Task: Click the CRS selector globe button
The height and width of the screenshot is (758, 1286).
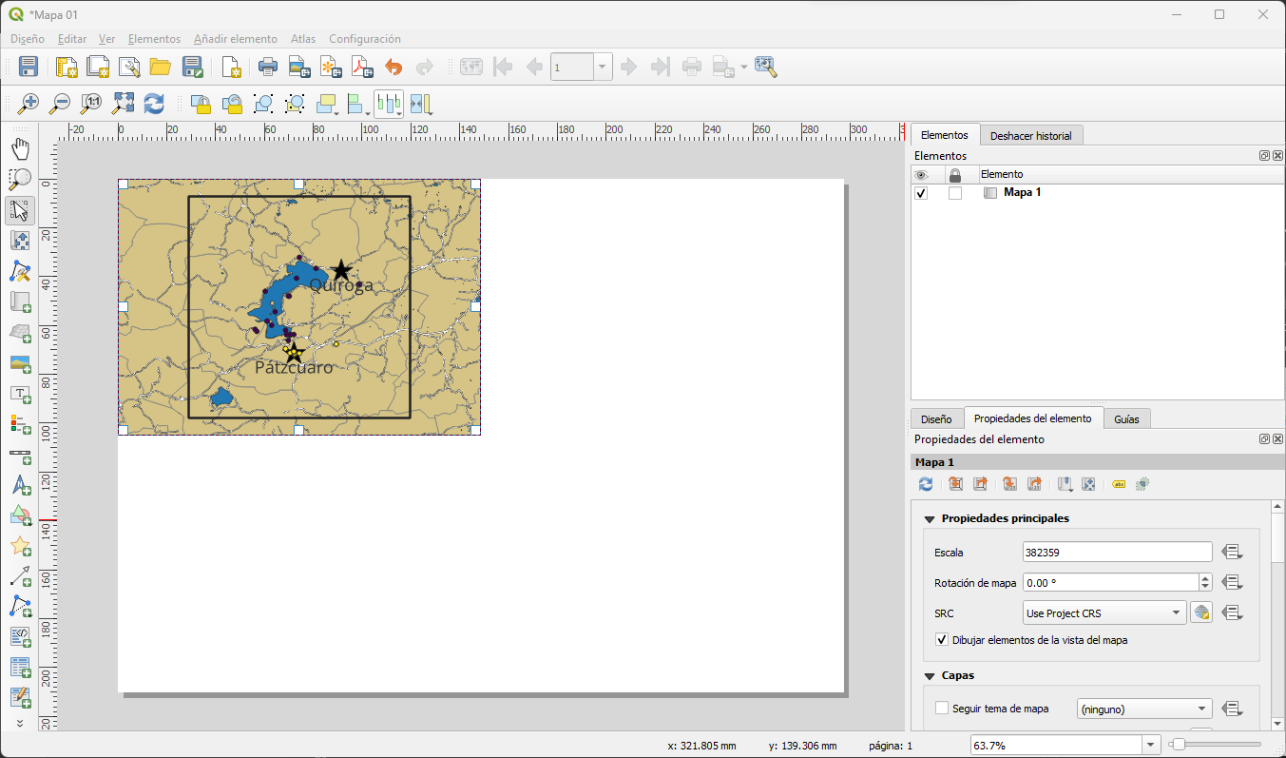Action: [x=1201, y=613]
